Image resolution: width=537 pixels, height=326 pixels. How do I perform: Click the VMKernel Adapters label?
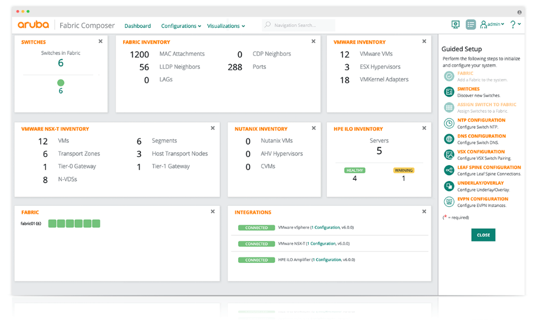(x=384, y=80)
